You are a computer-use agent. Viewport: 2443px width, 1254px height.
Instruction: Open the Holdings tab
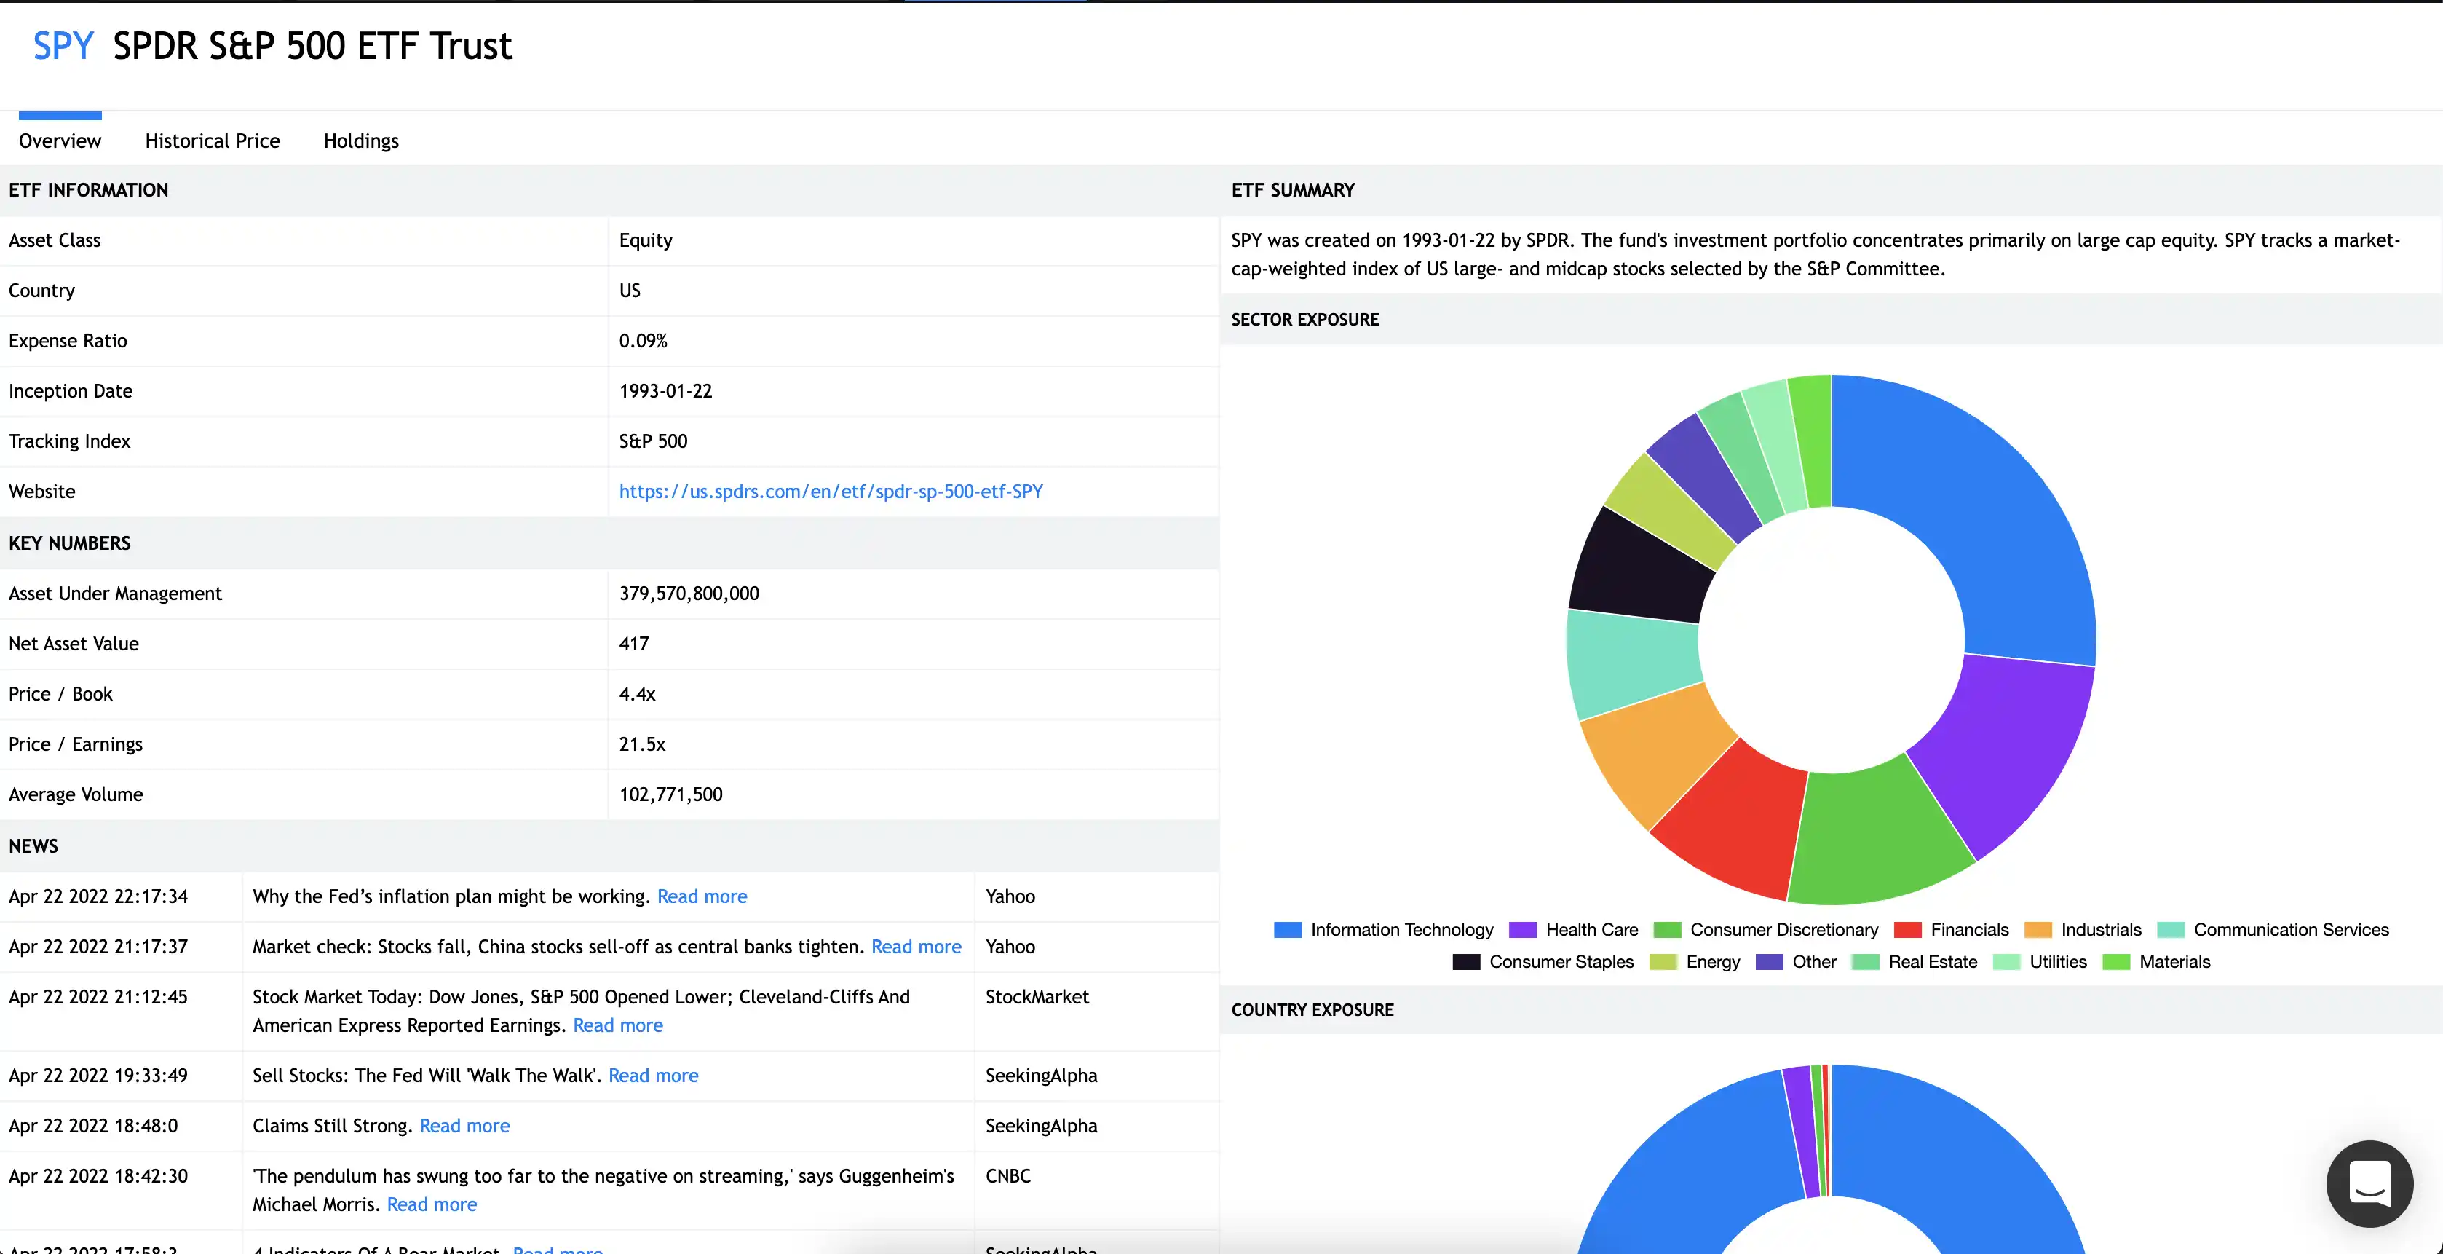tap(360, 141)
